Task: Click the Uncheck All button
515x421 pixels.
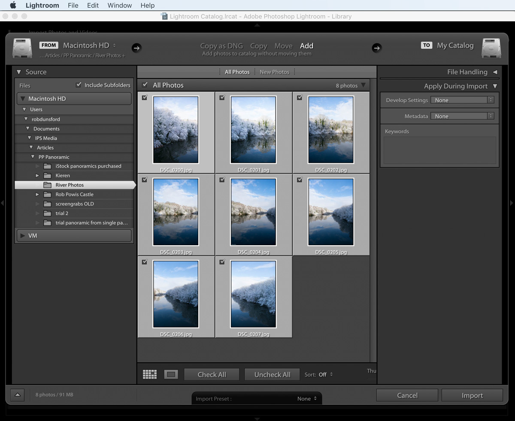Action: [x=272, y=374]
